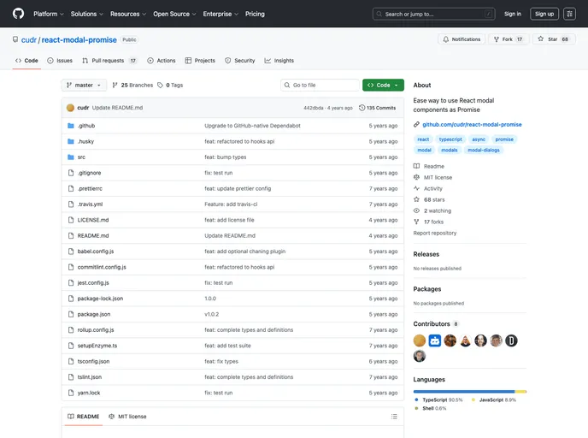
Task: Click the tag icon next to 0 Tags
Action: (x=160, y=86)
